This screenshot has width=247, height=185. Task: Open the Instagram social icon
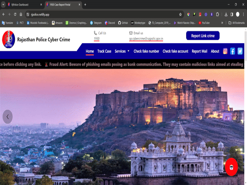tap(225, 51)
